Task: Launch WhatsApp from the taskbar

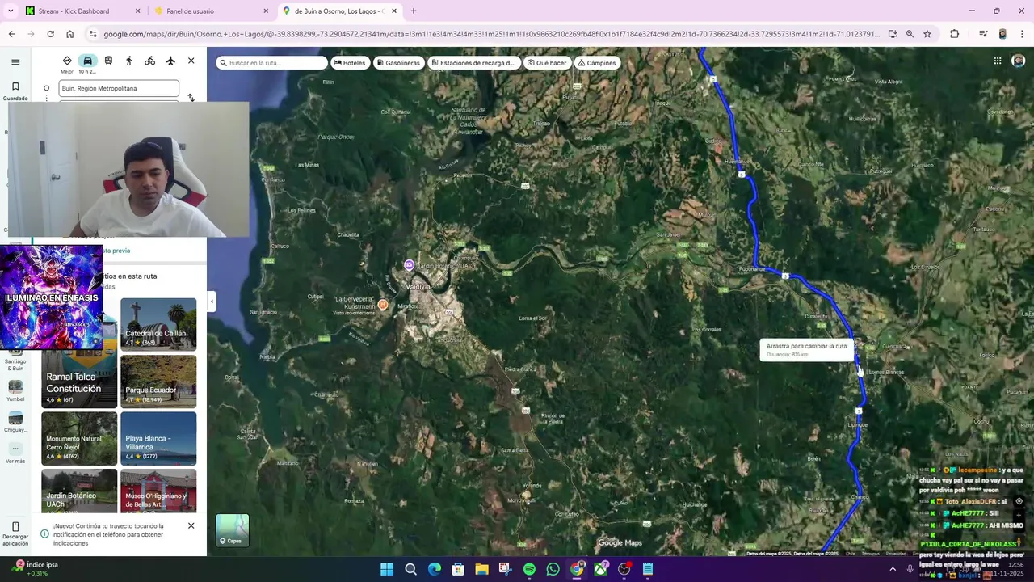Action: [553, 569]
